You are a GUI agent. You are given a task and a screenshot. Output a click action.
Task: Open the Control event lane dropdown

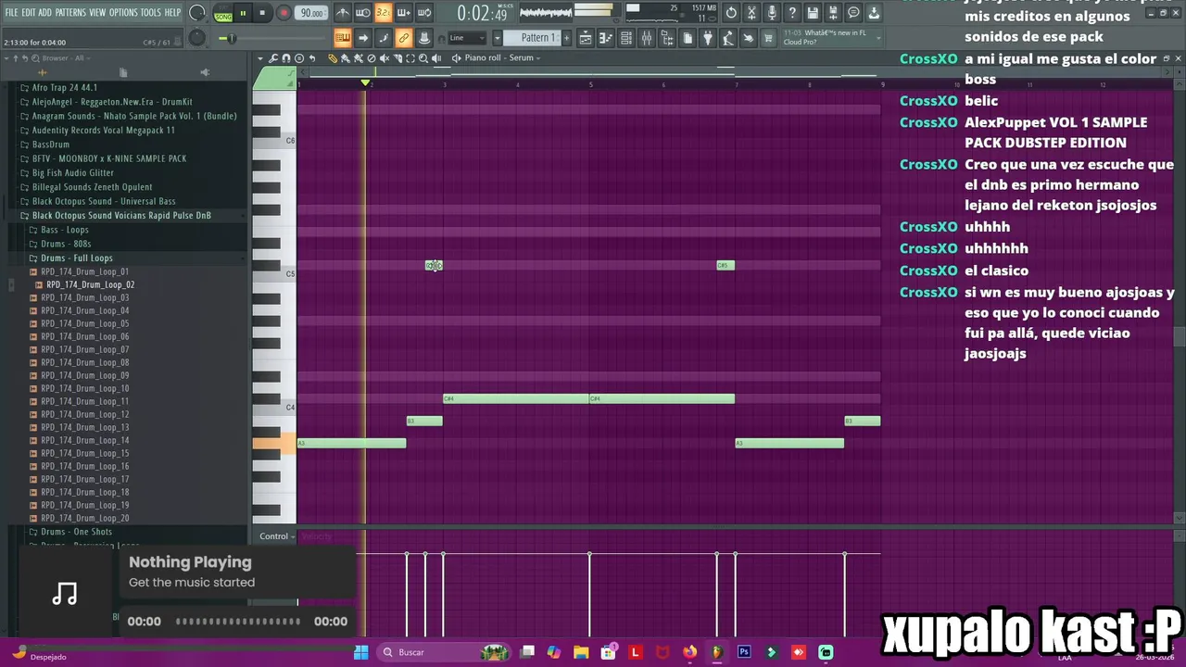[x=276, y=536]
